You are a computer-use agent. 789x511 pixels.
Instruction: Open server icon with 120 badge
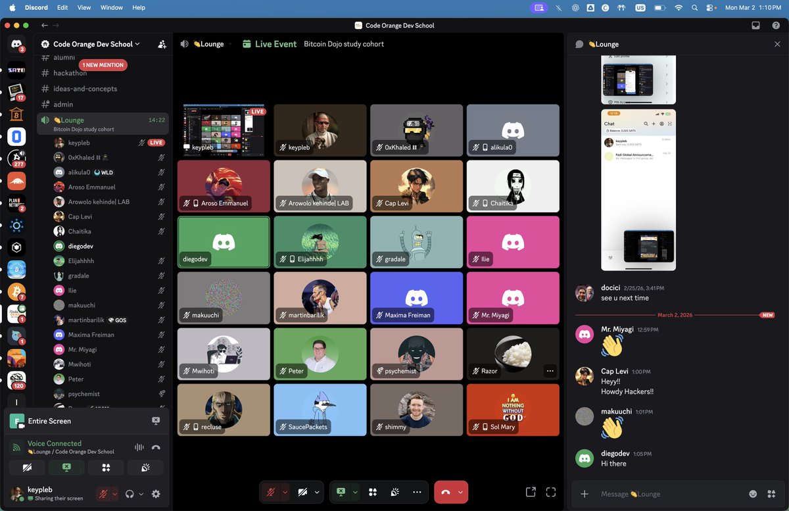16,379
